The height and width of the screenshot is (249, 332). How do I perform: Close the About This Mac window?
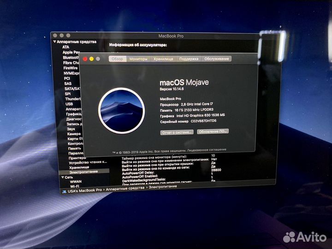pos(85,59)
